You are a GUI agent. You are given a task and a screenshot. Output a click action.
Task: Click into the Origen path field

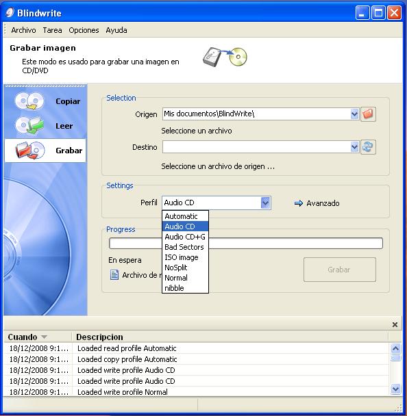pos(256,114)
